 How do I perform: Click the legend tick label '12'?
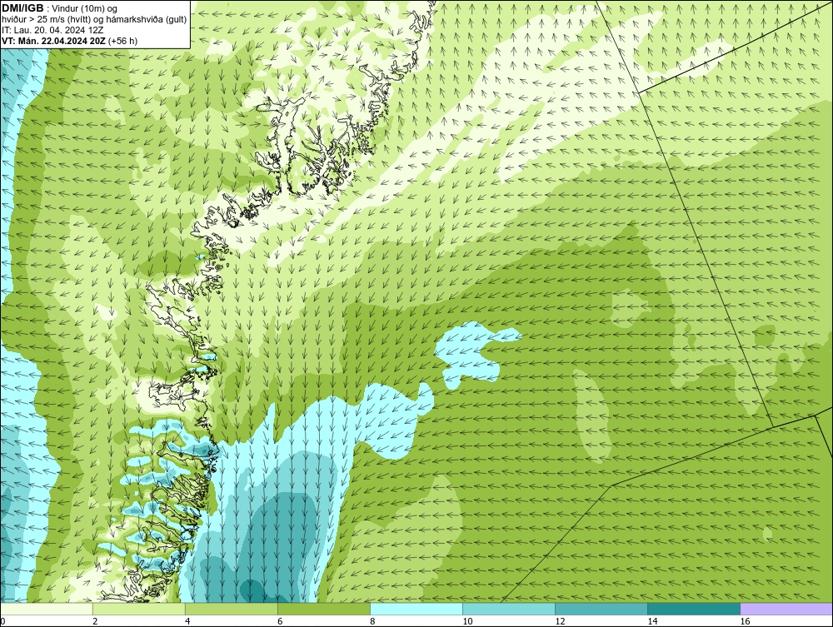point(560,621)
